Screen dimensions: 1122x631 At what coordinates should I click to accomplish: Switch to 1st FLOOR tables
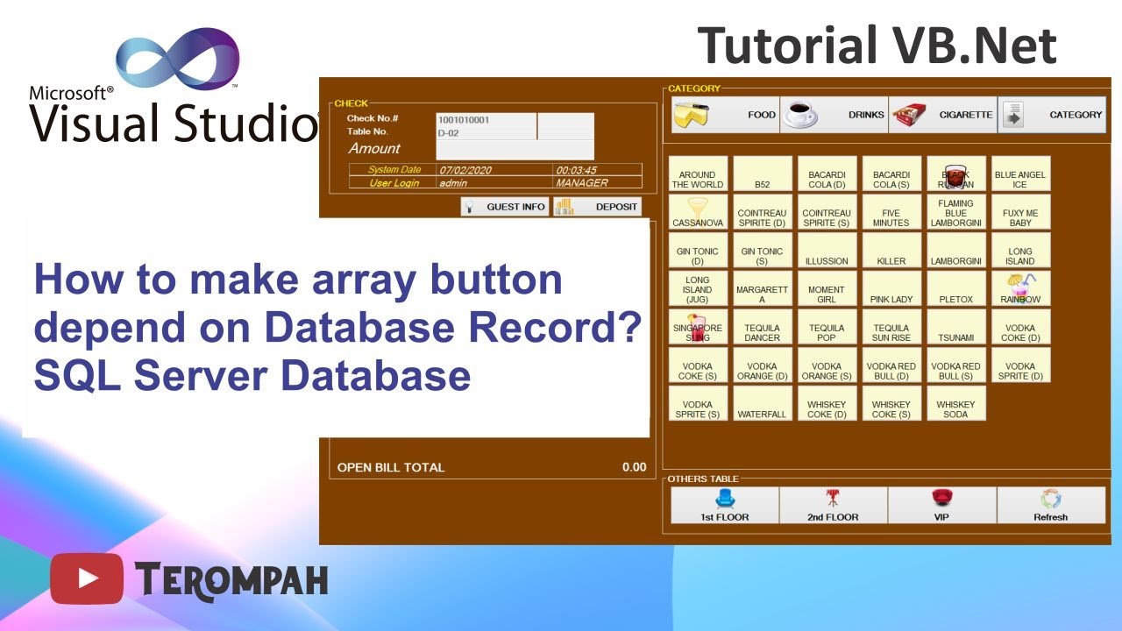725,506
